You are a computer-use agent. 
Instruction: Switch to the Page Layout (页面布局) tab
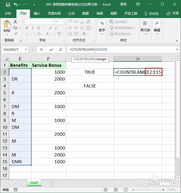[x=54, y=13]
